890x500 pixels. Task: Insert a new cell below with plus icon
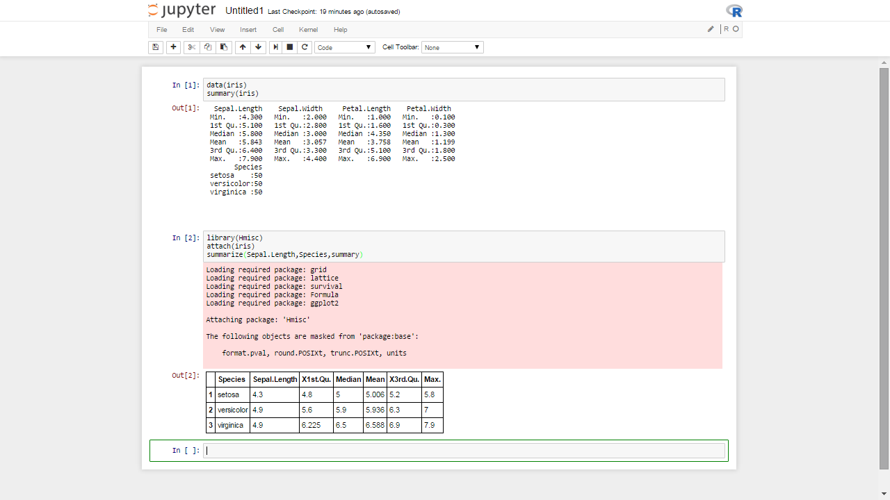pyautogui.click(x=173, y=47)
